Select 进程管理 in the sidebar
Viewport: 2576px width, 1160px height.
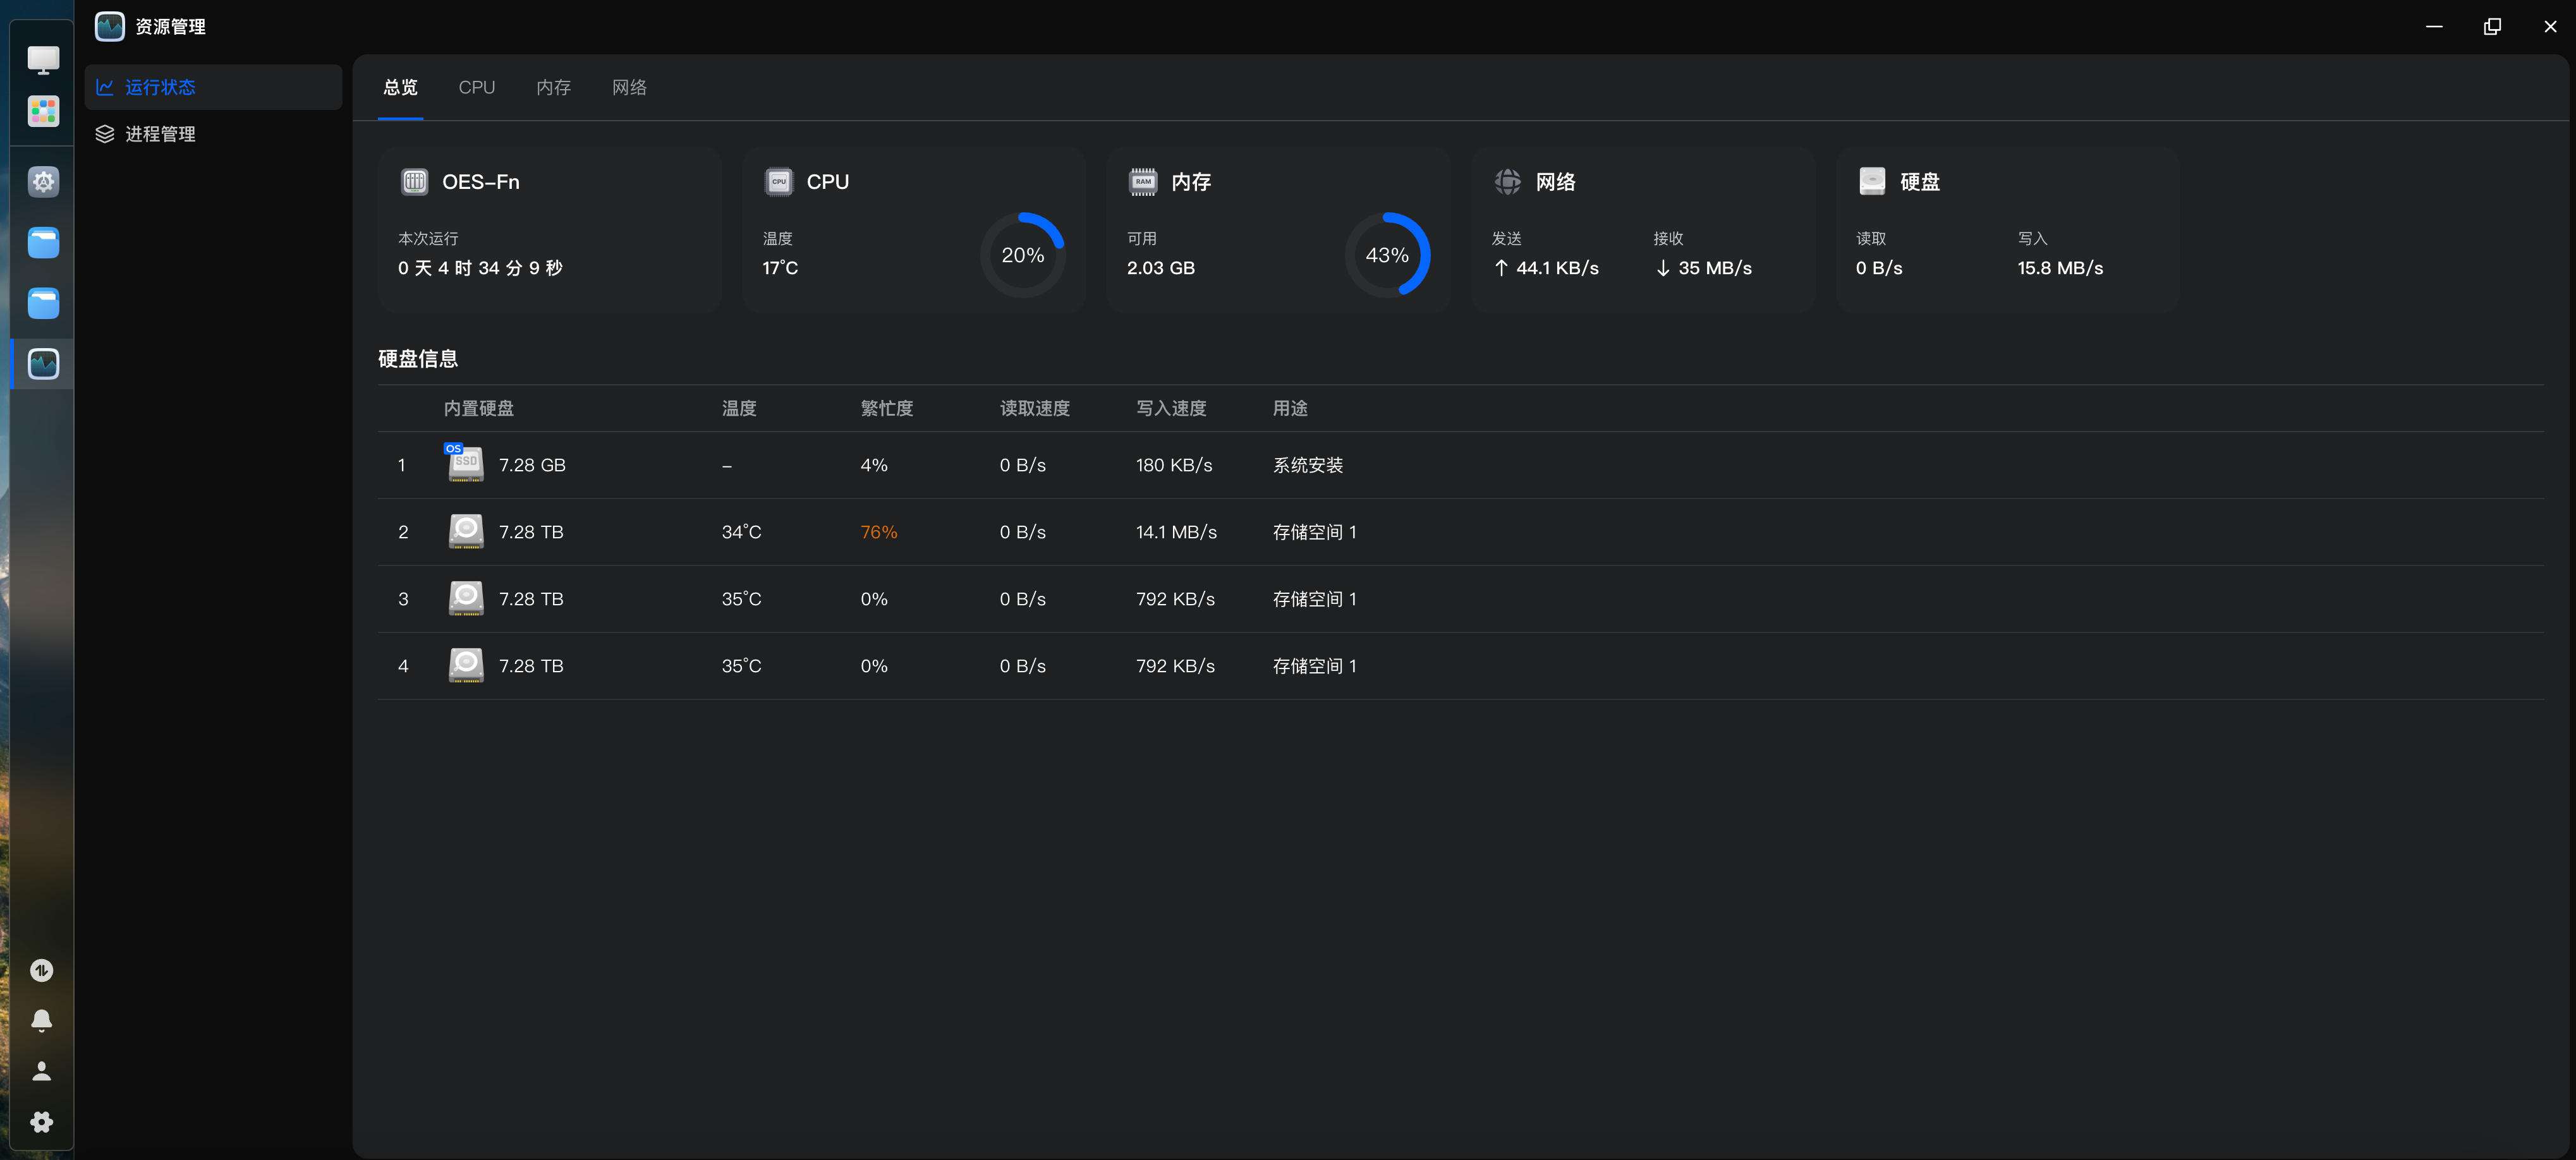pyautogui.click(x=160, y=134)
